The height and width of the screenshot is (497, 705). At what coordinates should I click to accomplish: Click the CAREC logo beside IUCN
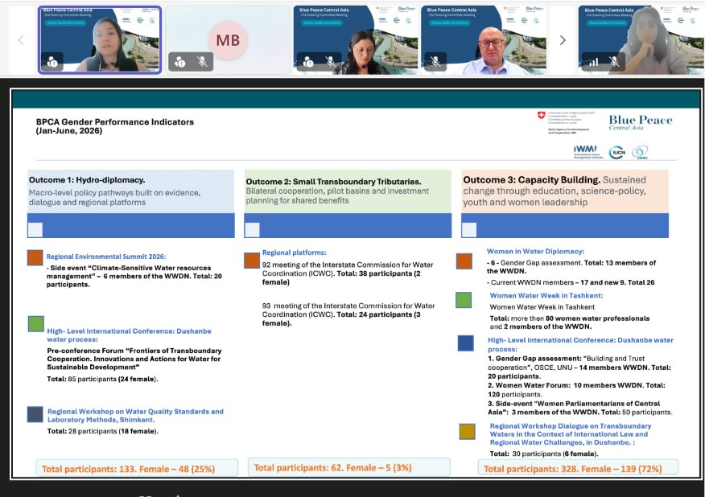[x=641, y=152]
